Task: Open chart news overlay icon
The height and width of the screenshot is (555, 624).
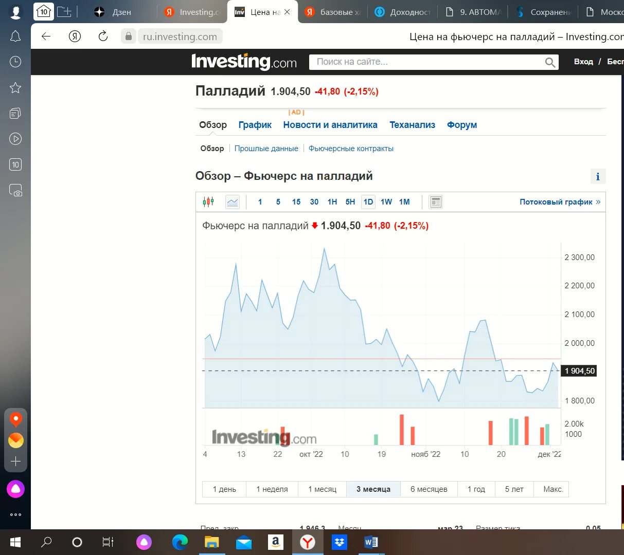Action: pos(436,202)
